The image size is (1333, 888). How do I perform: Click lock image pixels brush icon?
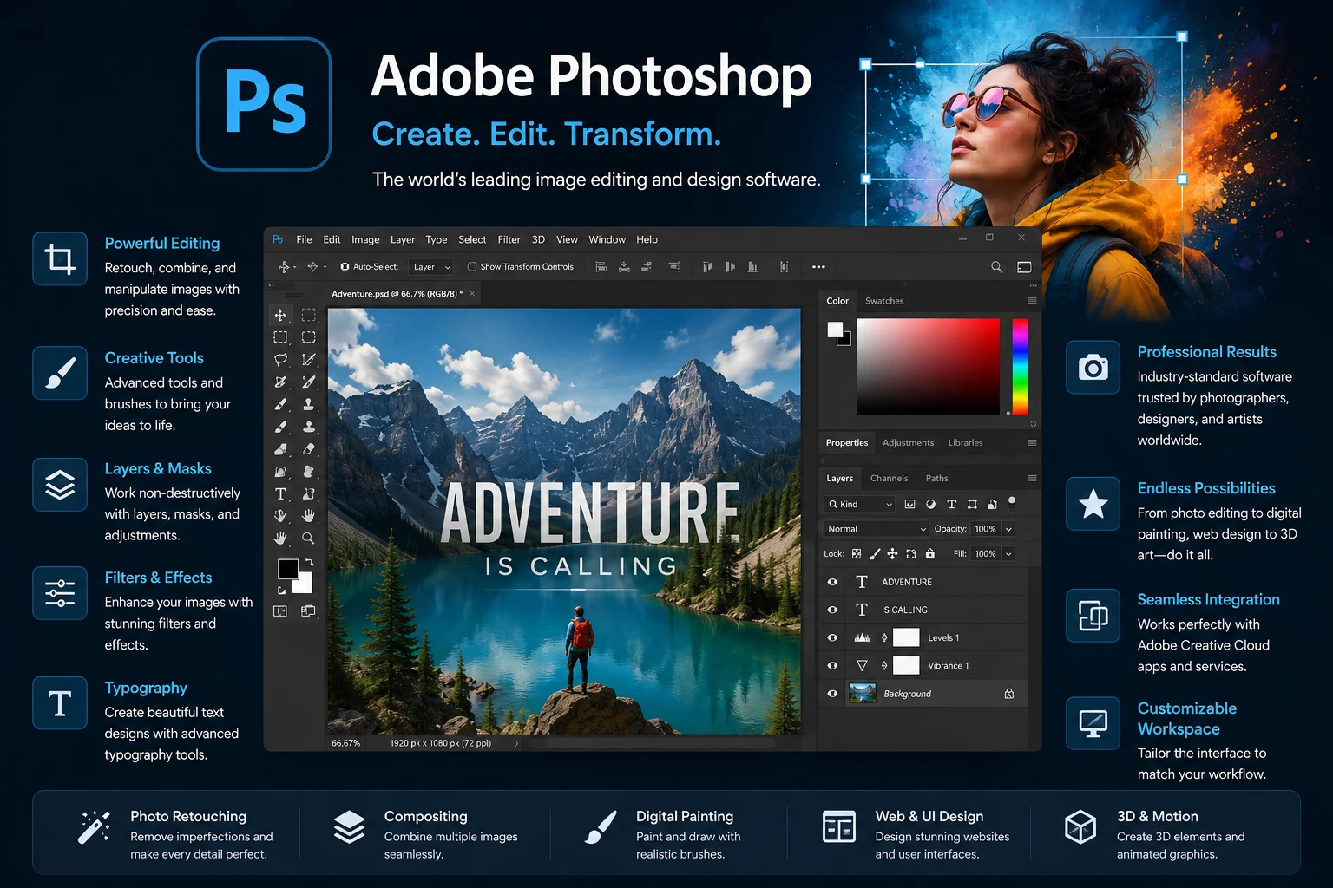click(x=875, y=553)
